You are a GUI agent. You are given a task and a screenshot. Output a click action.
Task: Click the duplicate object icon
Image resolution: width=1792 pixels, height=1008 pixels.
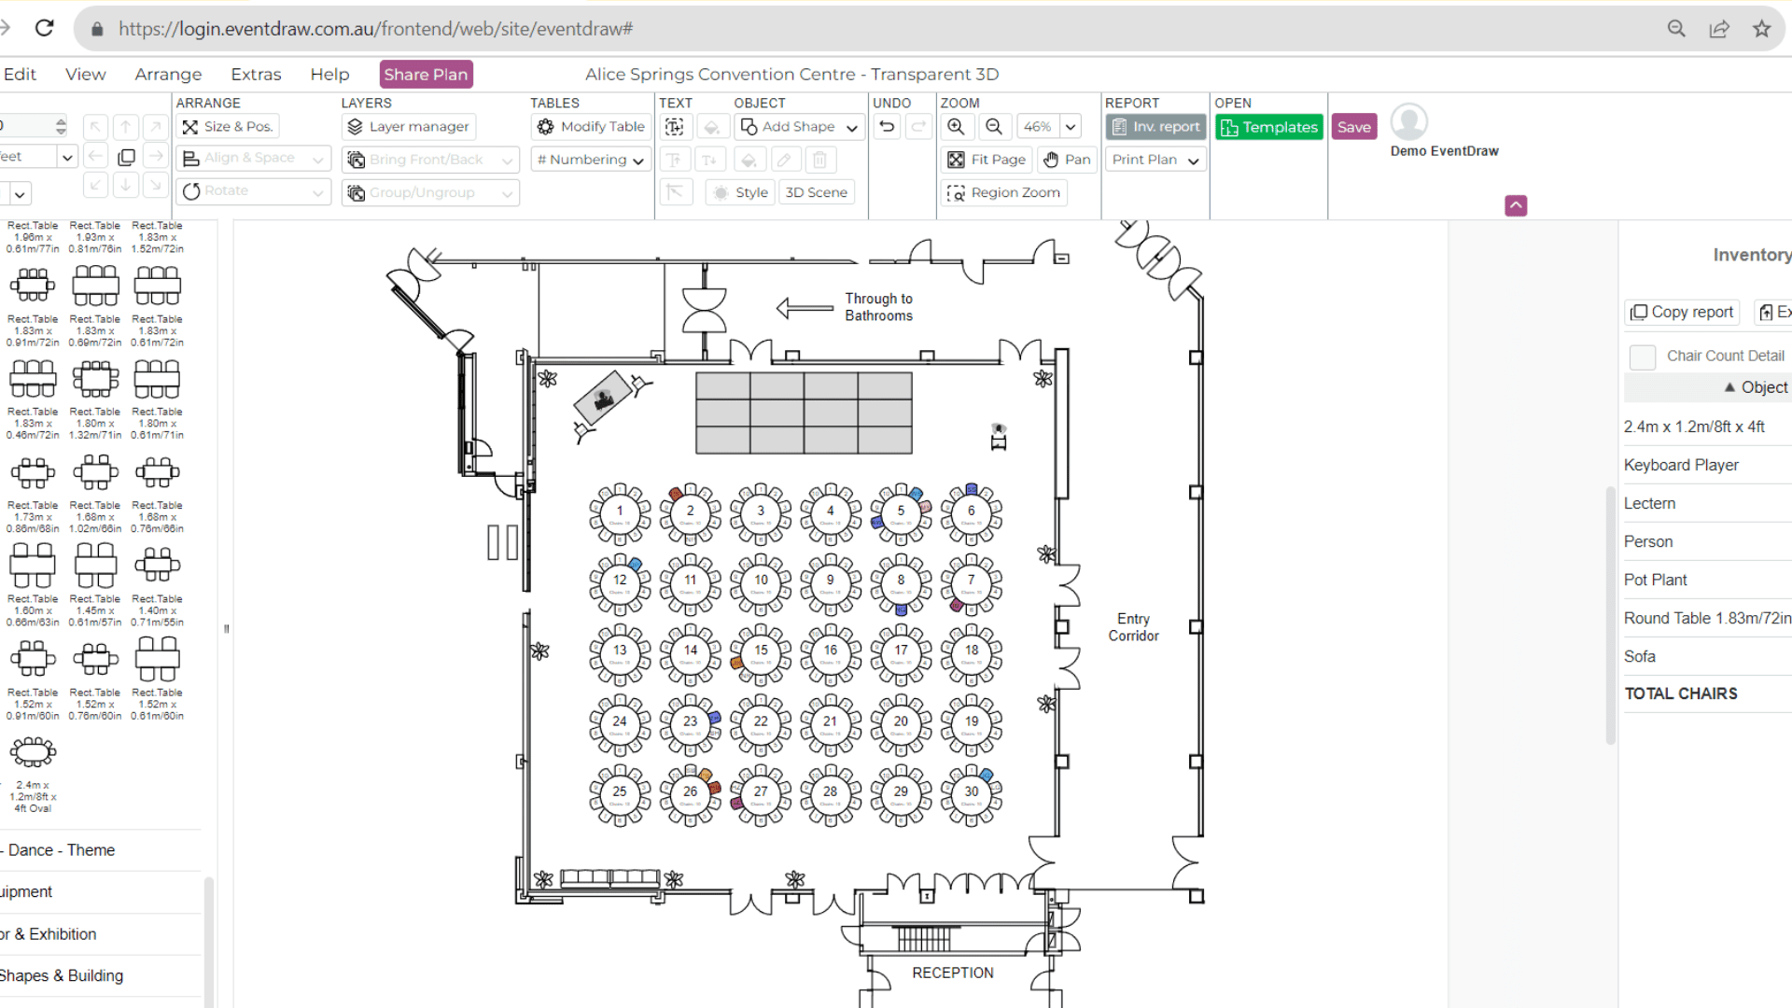point(126,158)
